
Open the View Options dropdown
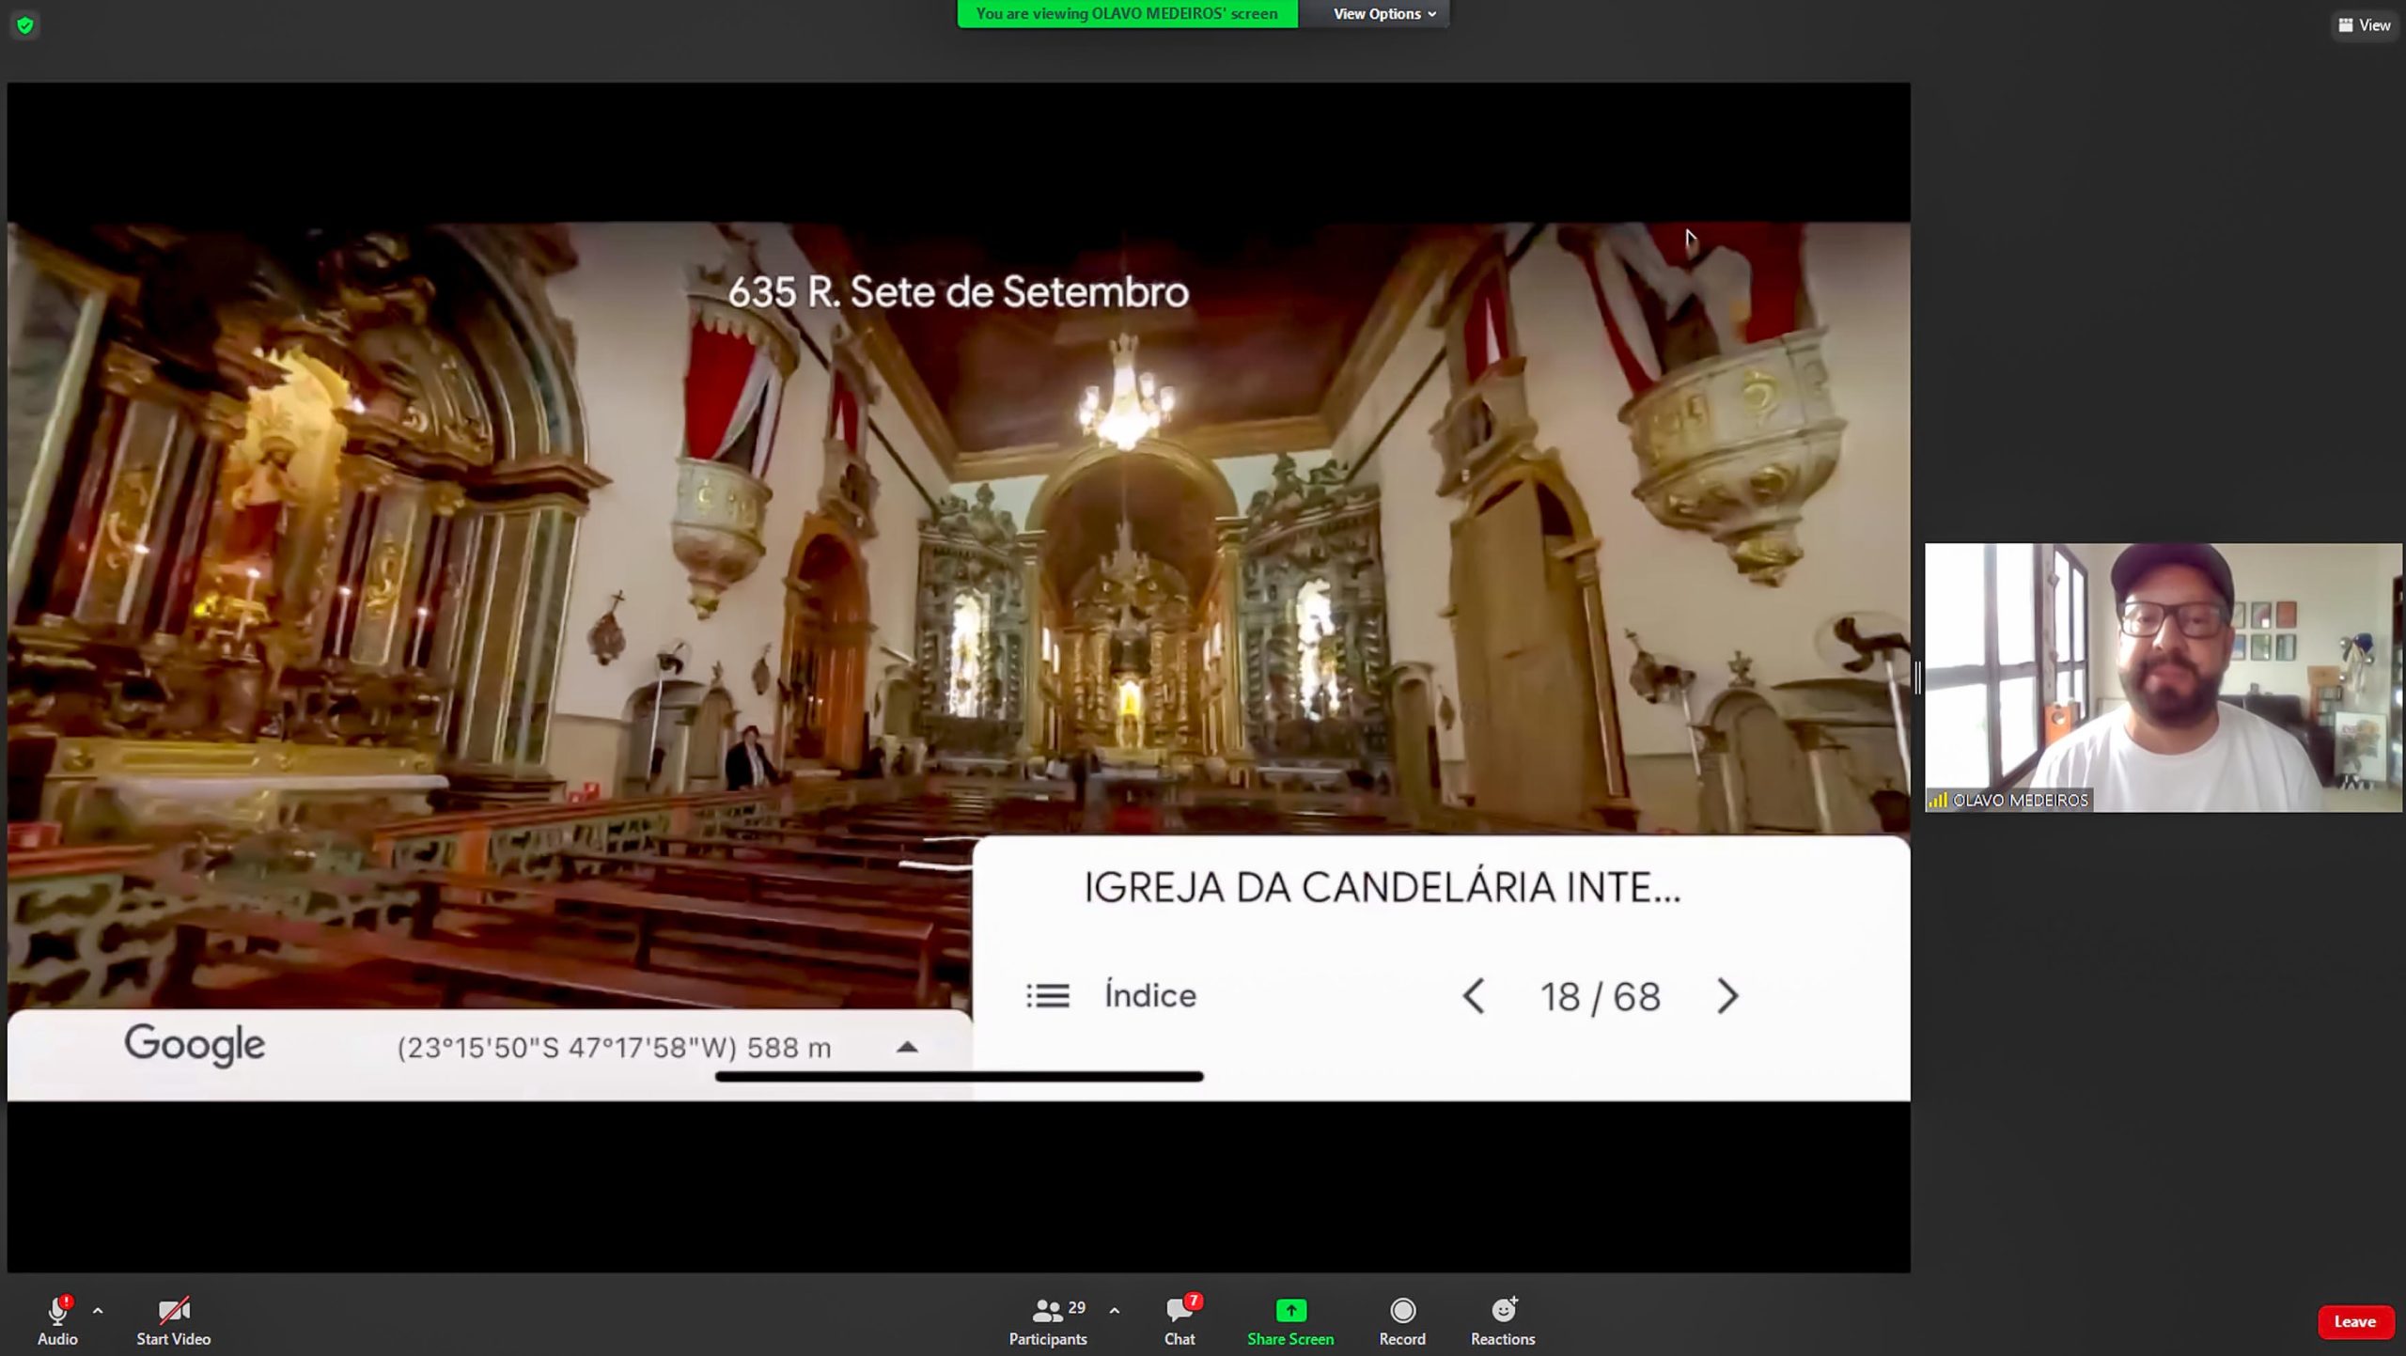tap(1383, 14)
